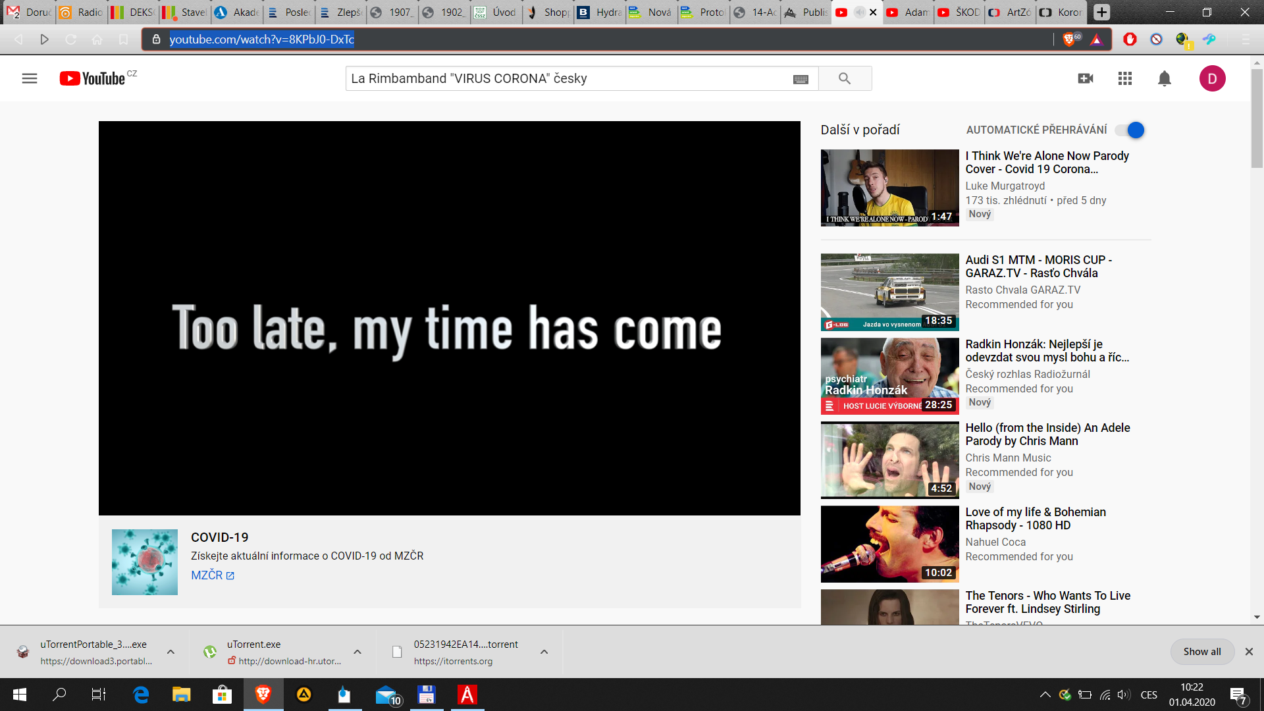Viewport: 1264px width, 711px height.
Task: Open the Audi S1 MTM video thumbnail
Action: click(889, 292)
